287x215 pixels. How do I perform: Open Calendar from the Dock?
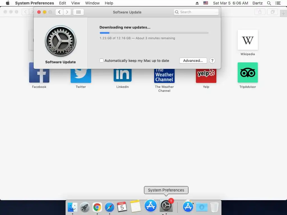point(122,207)
